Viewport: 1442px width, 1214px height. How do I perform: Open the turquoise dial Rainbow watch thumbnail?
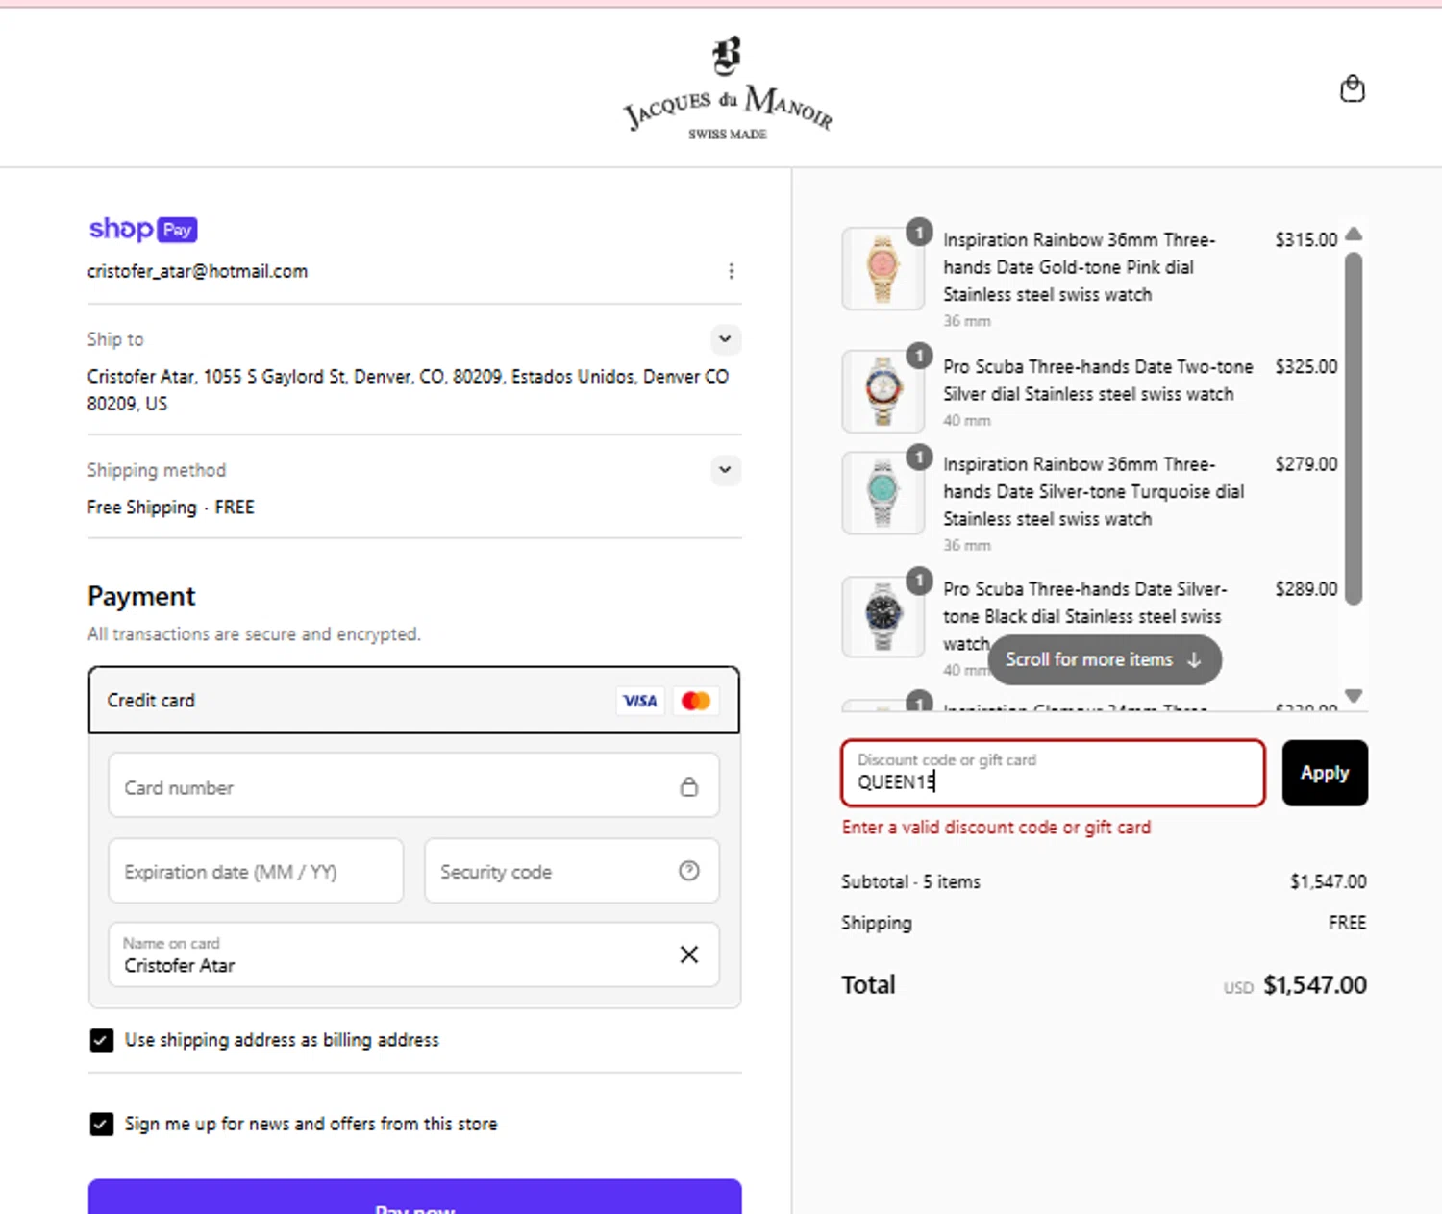coord(883,492)
